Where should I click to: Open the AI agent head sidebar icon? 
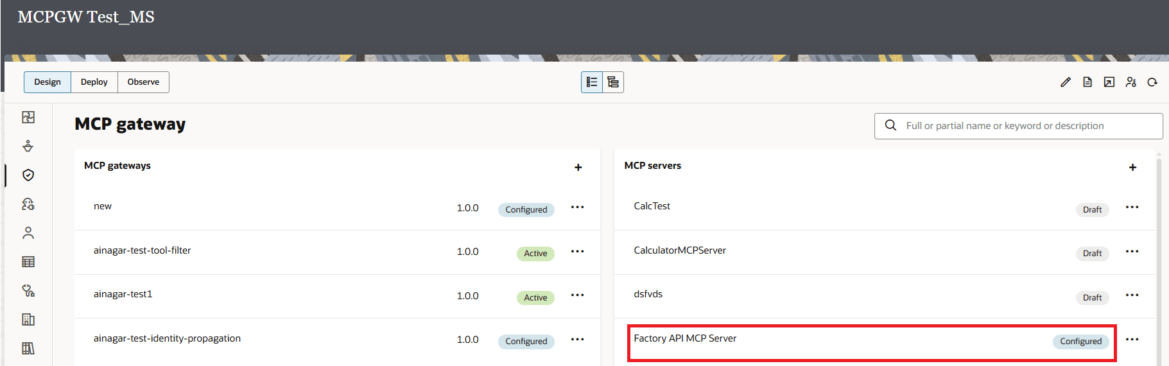click(x=28, y=204)
